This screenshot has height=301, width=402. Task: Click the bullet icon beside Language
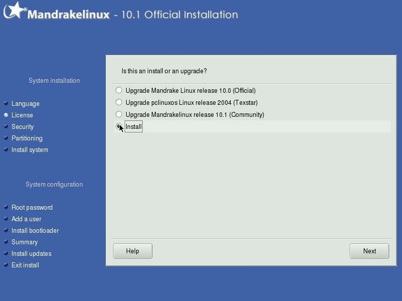point(6,103)
